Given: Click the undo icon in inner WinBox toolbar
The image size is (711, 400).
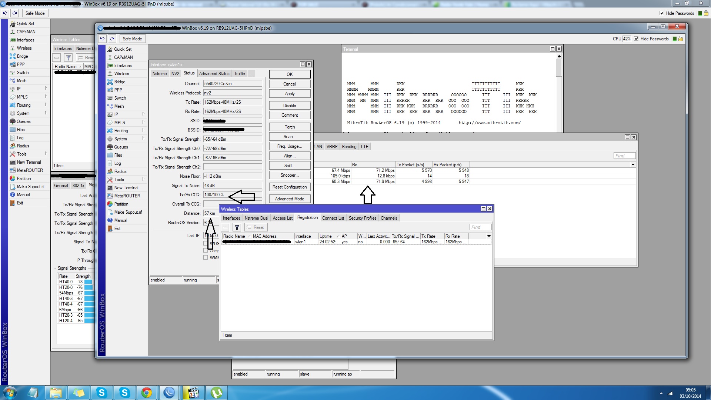Looking at the screenshot, I should [x=103, y=39].
